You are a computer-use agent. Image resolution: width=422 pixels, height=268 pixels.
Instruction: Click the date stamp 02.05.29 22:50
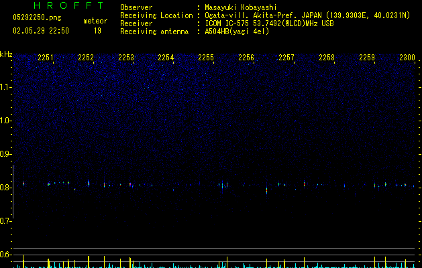pyautogui.click(x=41, y=31)
